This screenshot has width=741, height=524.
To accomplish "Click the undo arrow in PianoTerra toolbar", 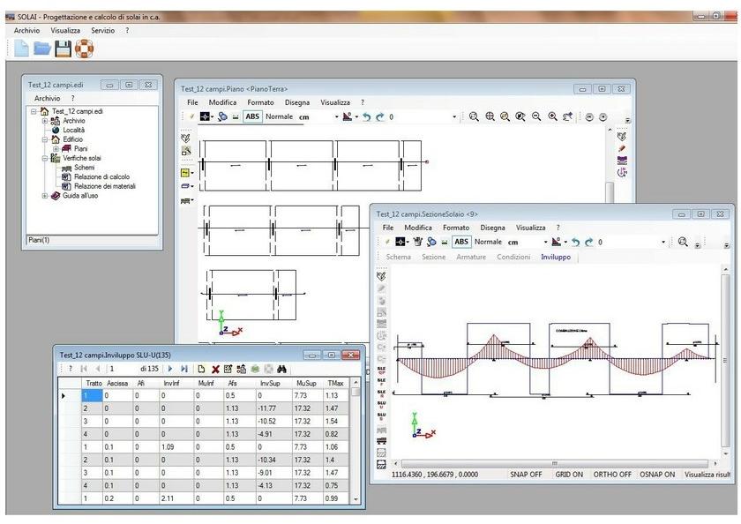I will [x=365, y=116].
